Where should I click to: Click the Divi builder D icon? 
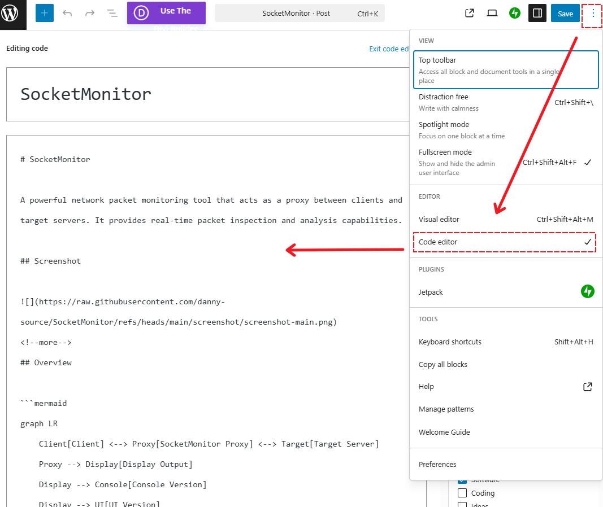point(141,13)
